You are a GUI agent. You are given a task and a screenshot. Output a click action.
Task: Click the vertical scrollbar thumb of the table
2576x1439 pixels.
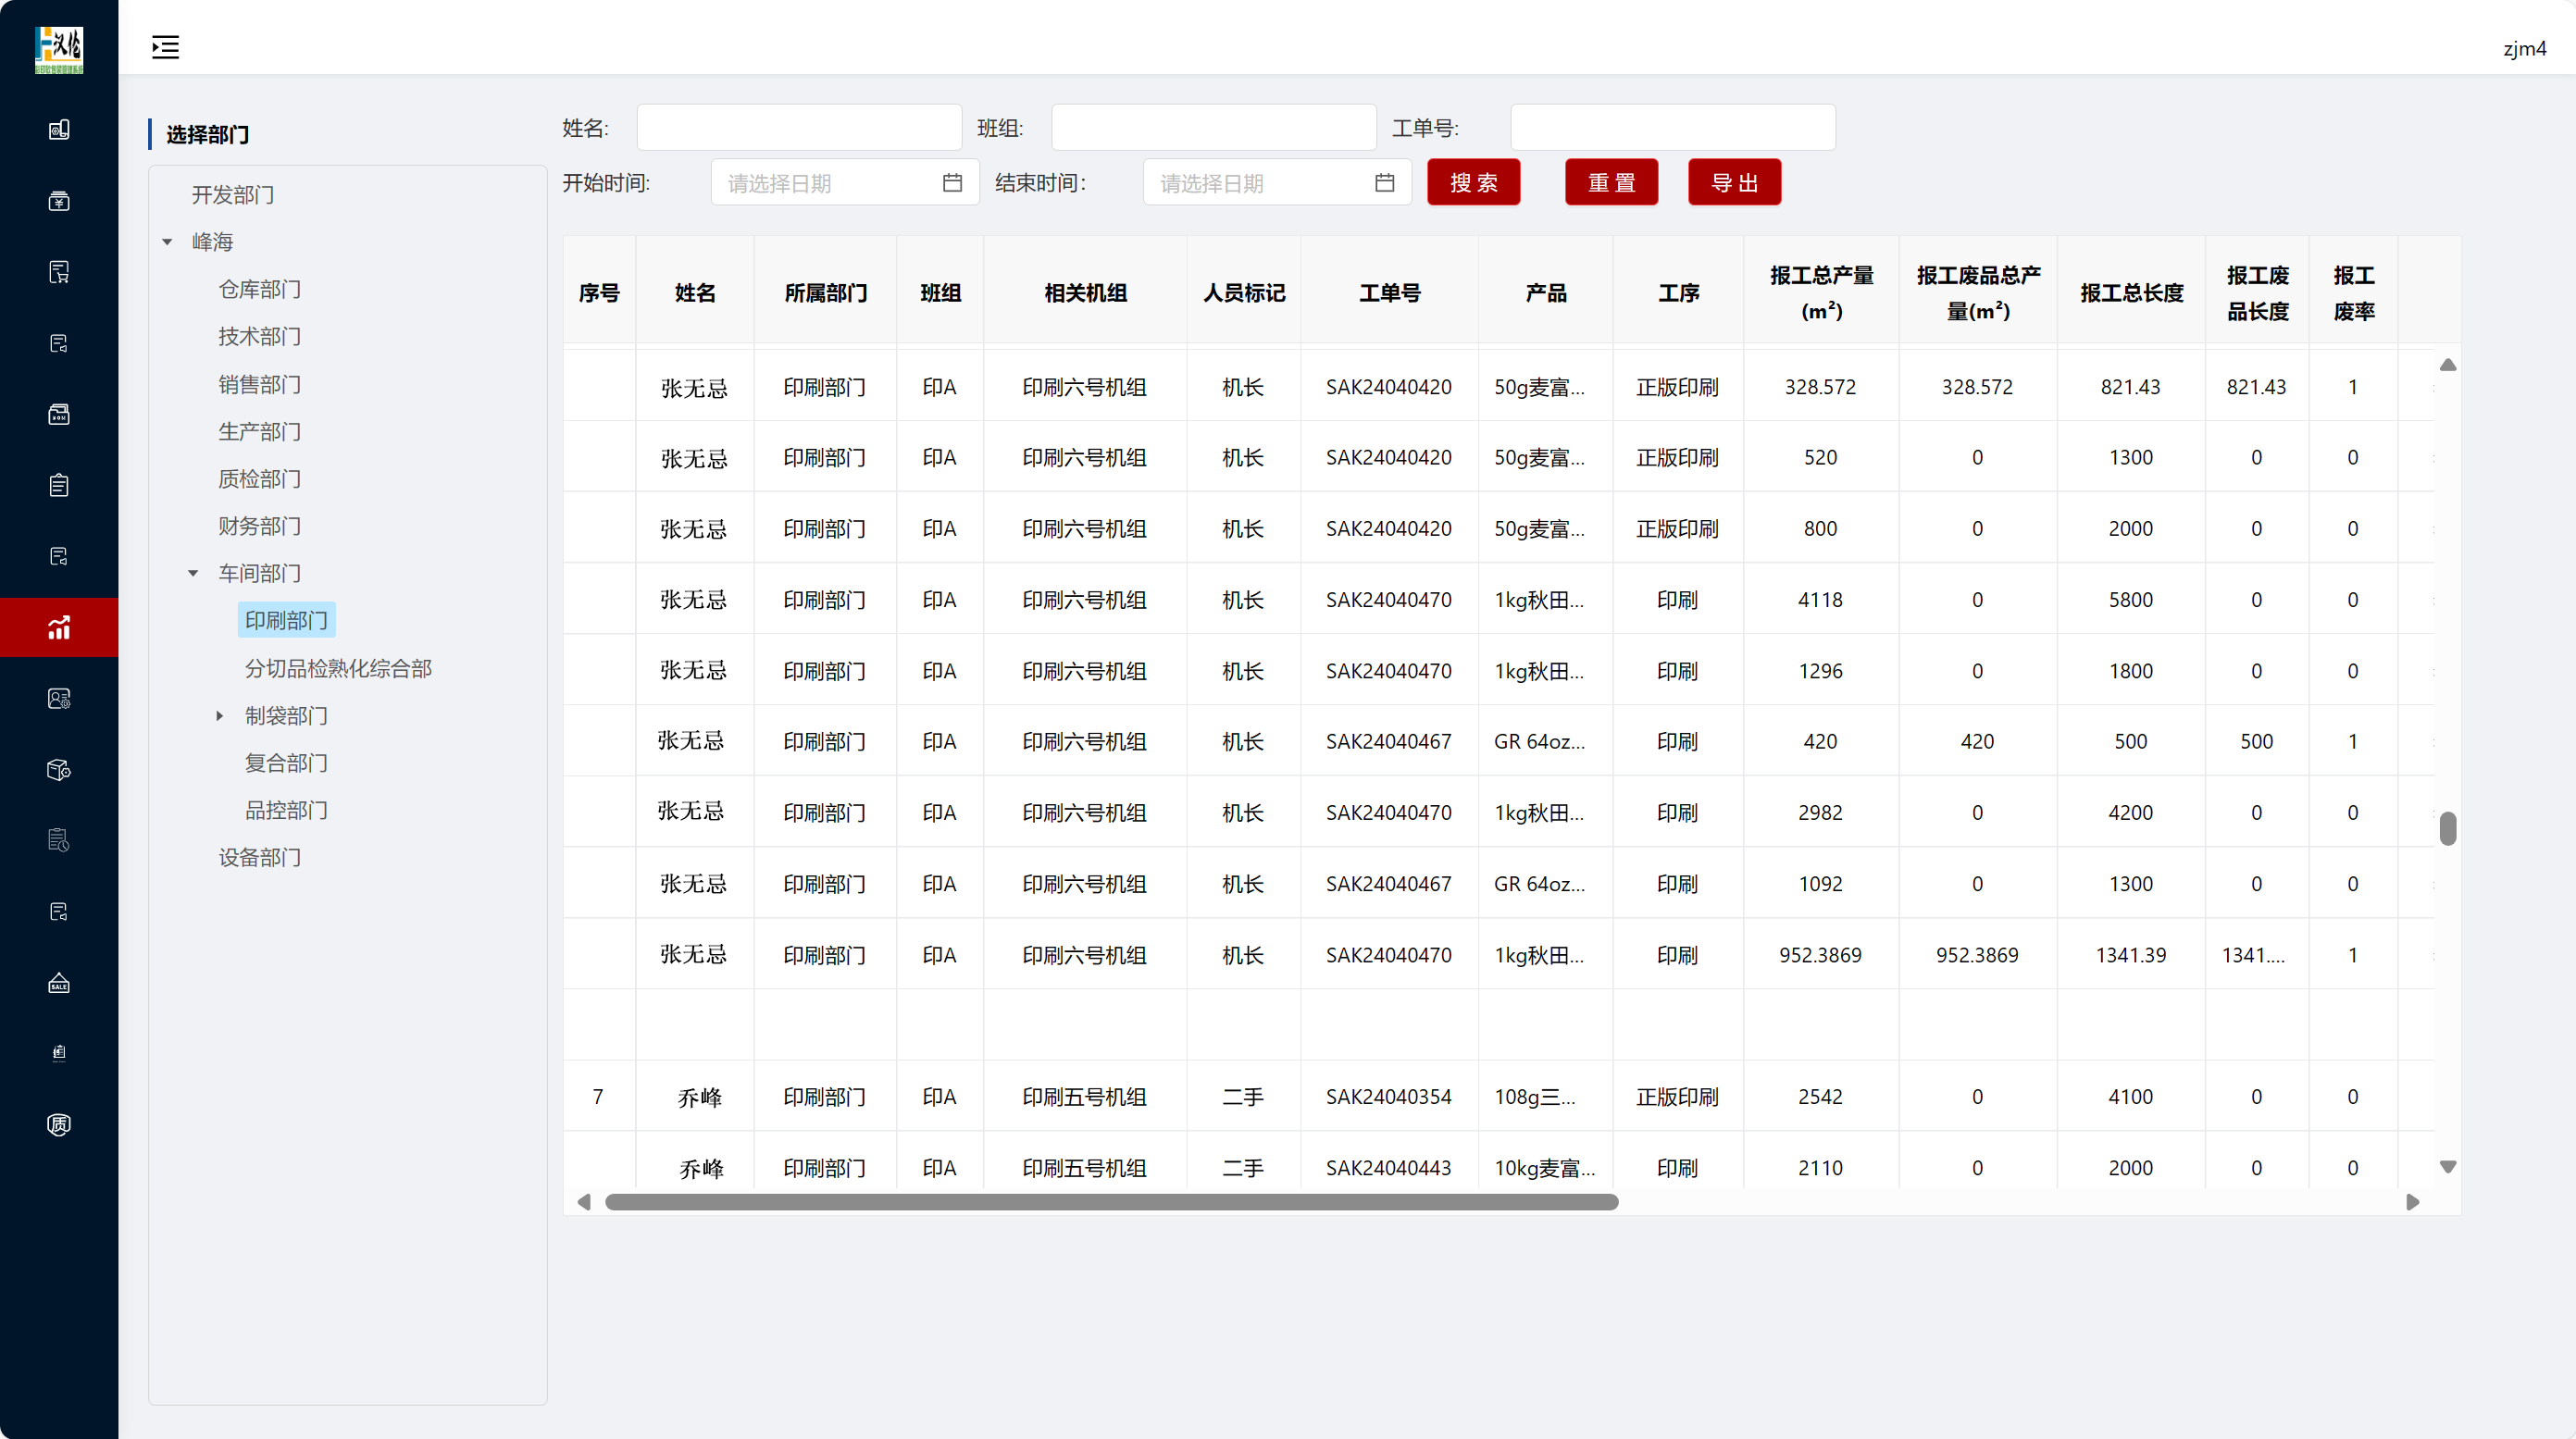point(2448,828)
